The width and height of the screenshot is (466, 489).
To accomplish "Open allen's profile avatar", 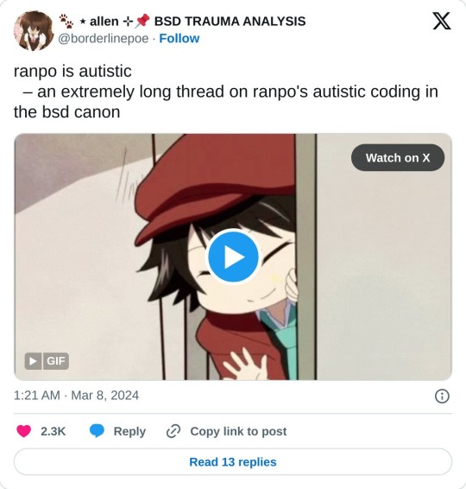I will tap(34, 30).
